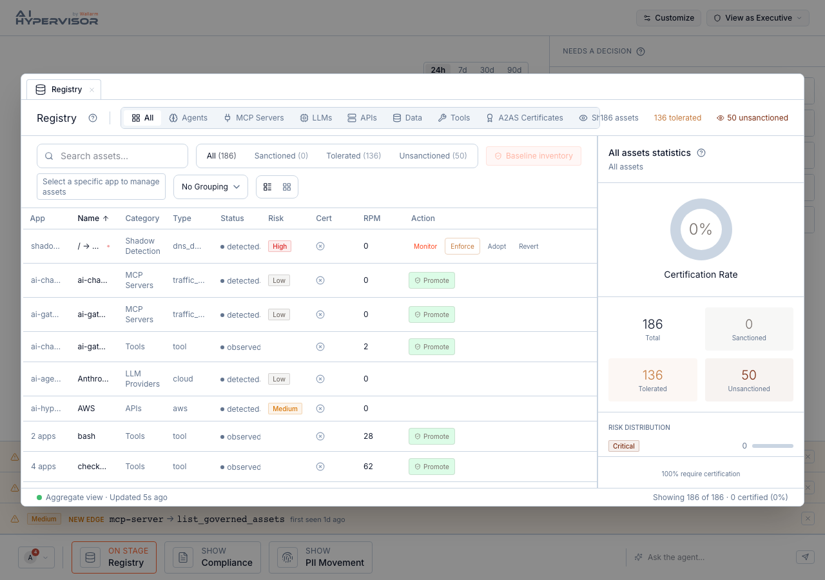Click the cert status icon for bash row
Viewport: 825px width, 580px height.
pyautogui.click(x=320, y=436)
